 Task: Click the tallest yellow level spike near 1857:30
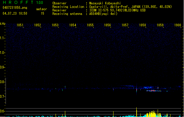click(x=137, y=112)
